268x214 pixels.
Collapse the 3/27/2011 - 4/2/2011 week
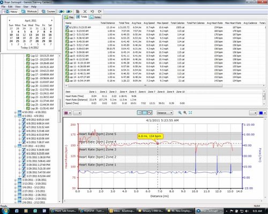[x=16, y=146]
